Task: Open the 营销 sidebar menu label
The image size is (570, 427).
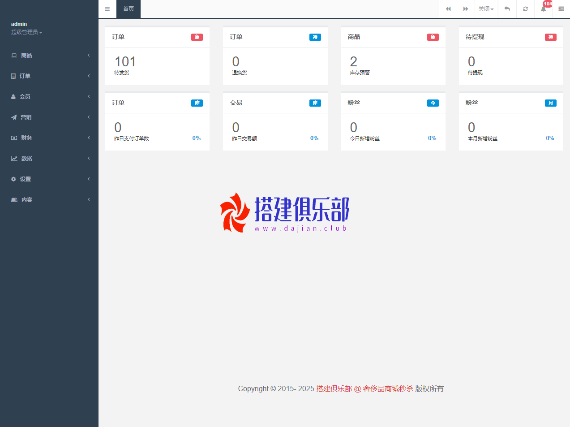Action: click(x=26, y=117)
